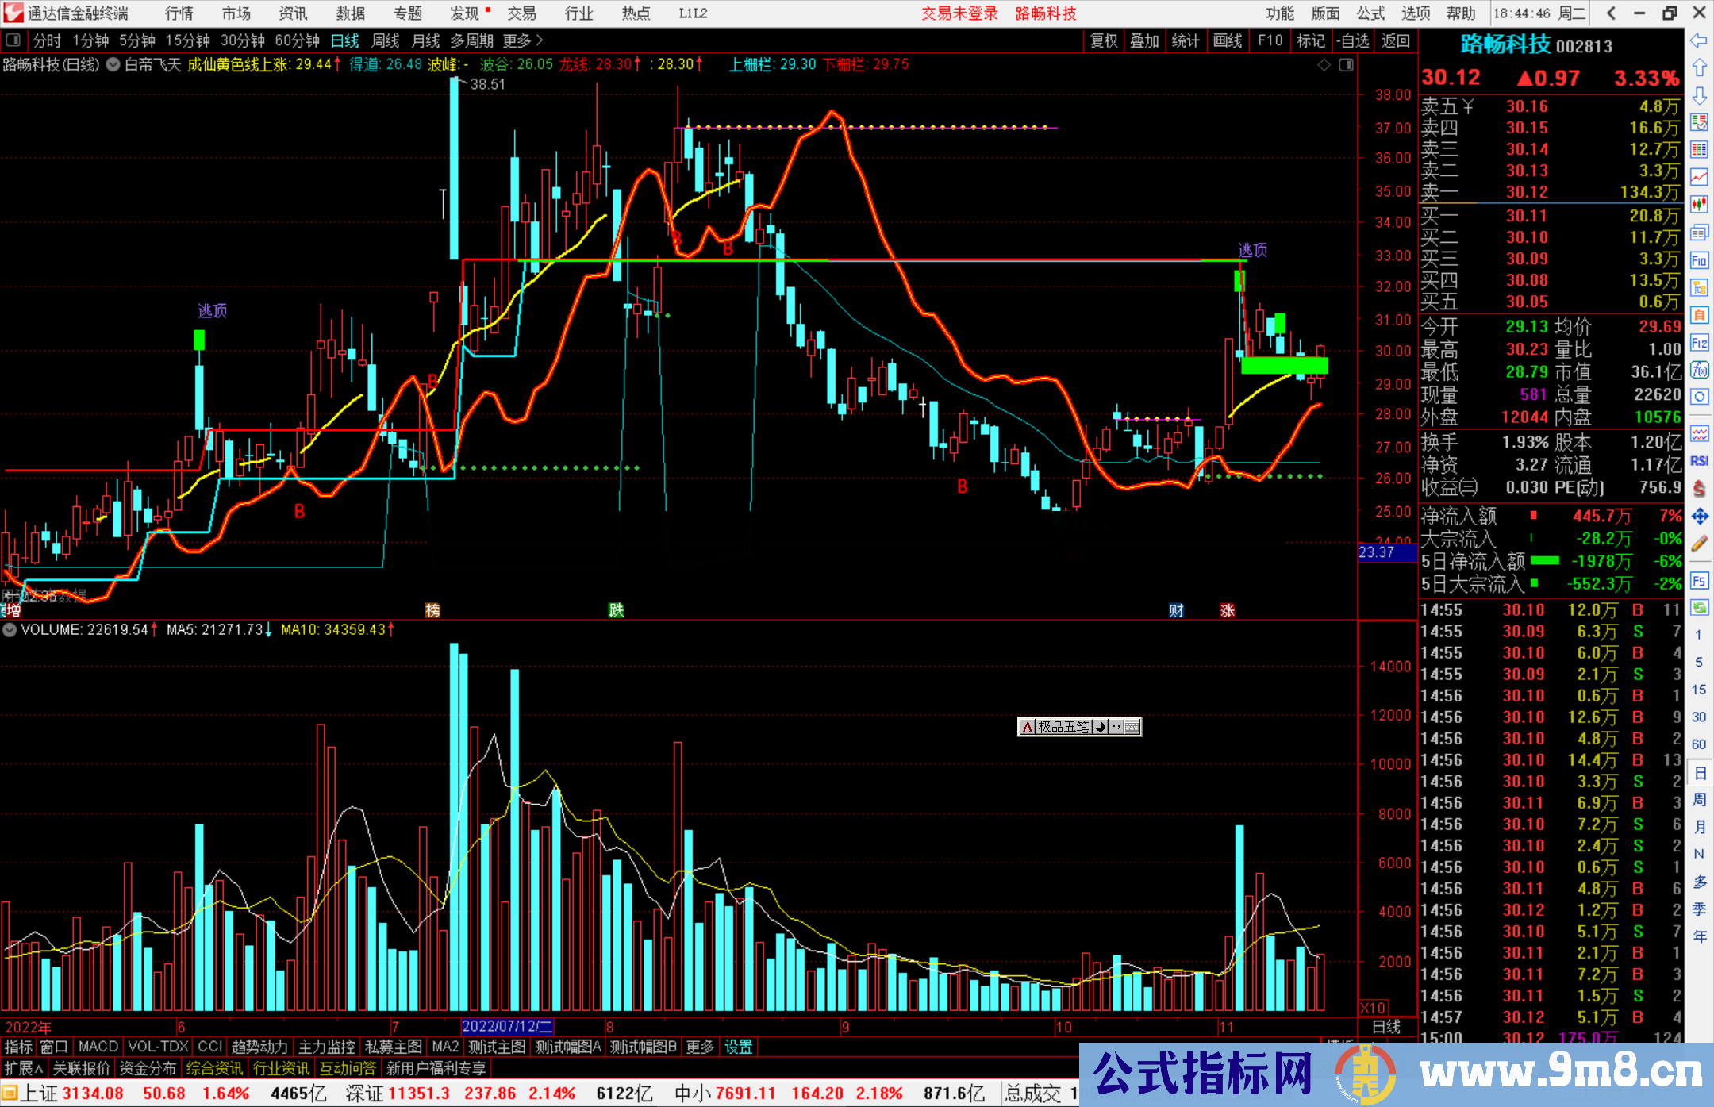1714x1107 pixels.
Task: Click the 交易未登录 link
Action: click(959, 13)
